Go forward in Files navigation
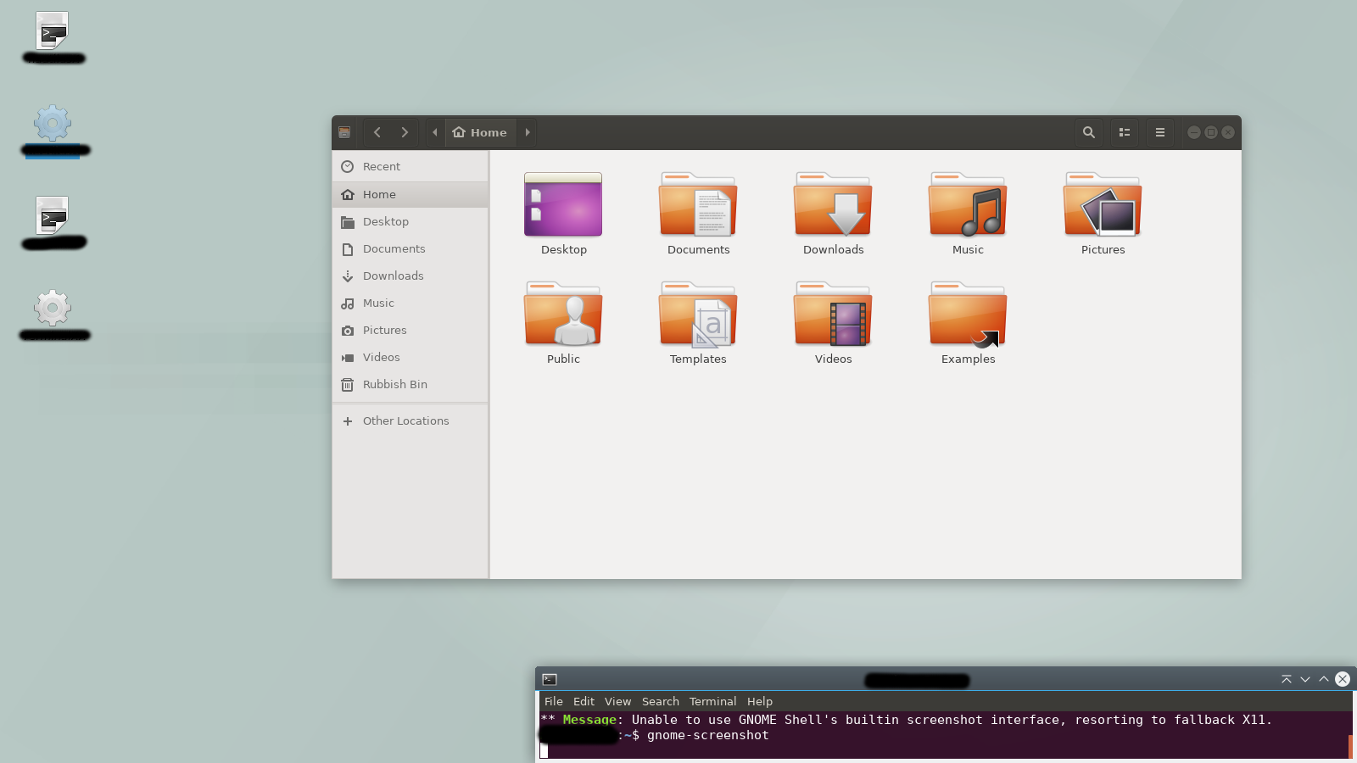 click(x=405, y=132)
